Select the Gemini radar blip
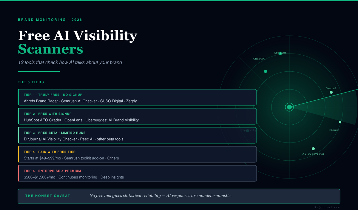 click(x=331, y=92)
